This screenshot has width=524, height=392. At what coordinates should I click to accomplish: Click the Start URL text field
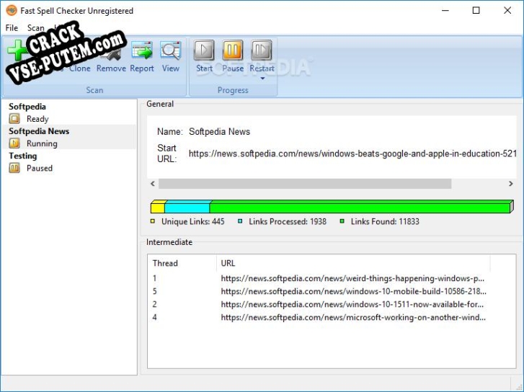(352, 153)
